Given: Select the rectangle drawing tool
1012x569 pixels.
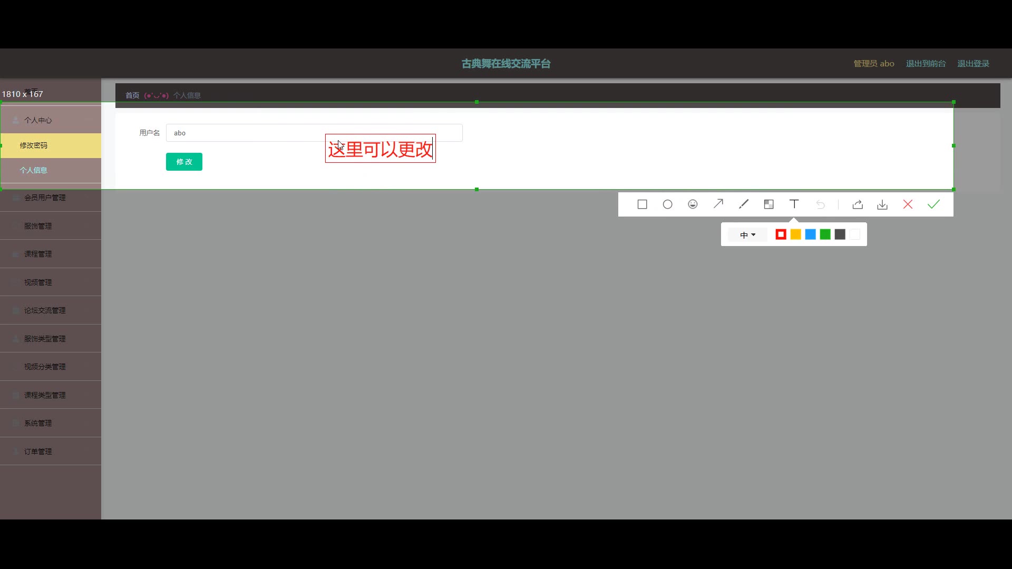Looking at the screenshot, I should point(642,204).
